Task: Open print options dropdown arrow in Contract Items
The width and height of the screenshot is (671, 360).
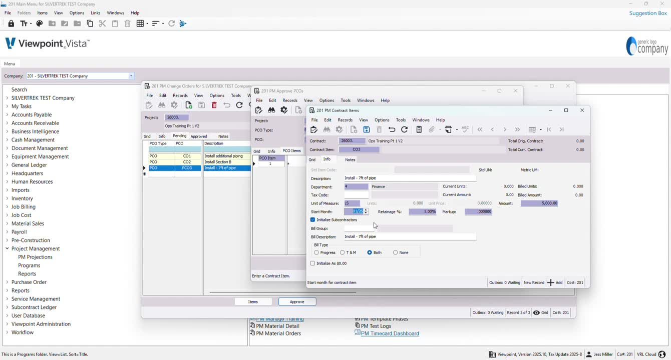Action: pos(457,129)
